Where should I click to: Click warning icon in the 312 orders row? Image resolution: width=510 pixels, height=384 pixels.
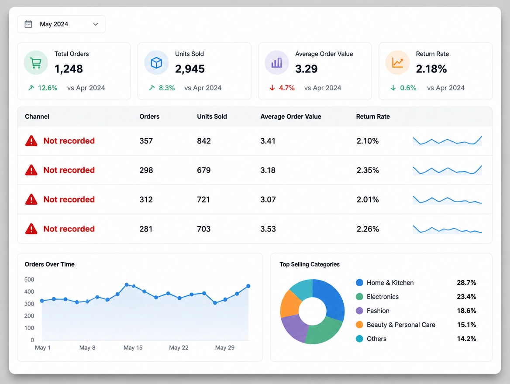click(31, 199)
